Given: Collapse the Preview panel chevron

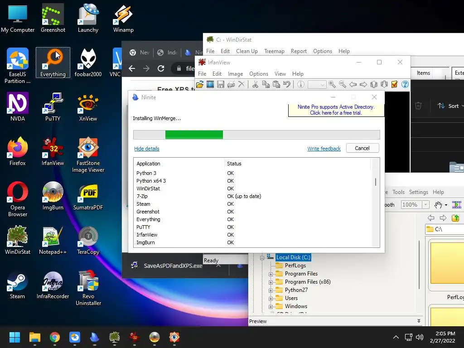Looking at the screenshot, I should [x=419, y=321].
